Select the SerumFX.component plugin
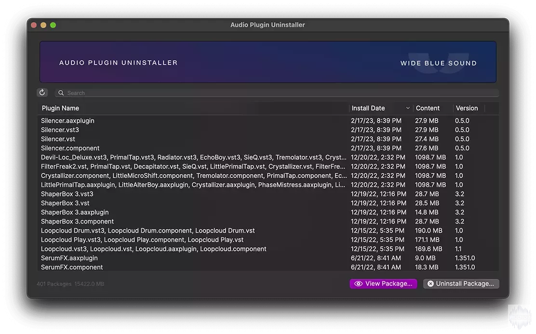 268,267
